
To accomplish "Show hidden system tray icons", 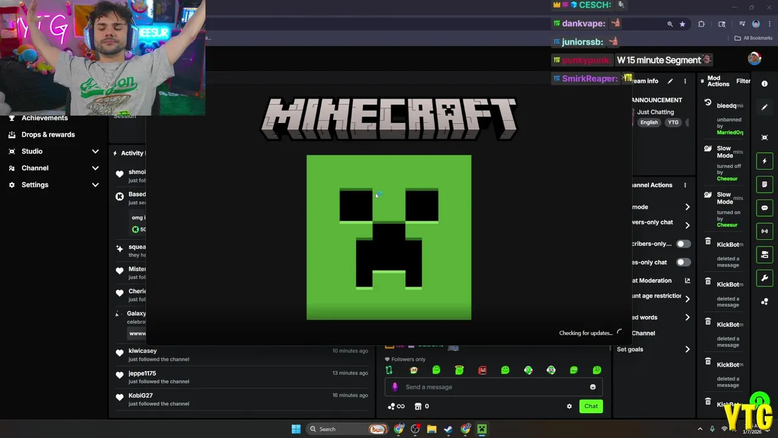I will 700,429.
